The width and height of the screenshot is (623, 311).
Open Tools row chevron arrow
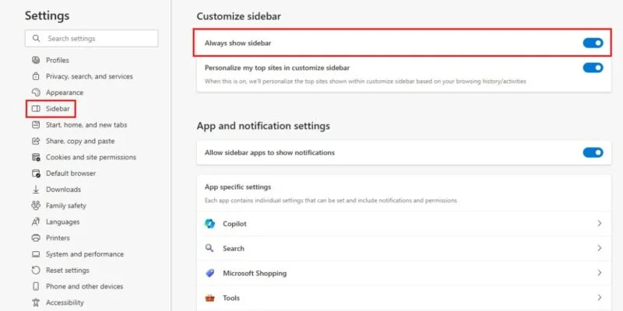pyautogui.click(x=600, y=298)
